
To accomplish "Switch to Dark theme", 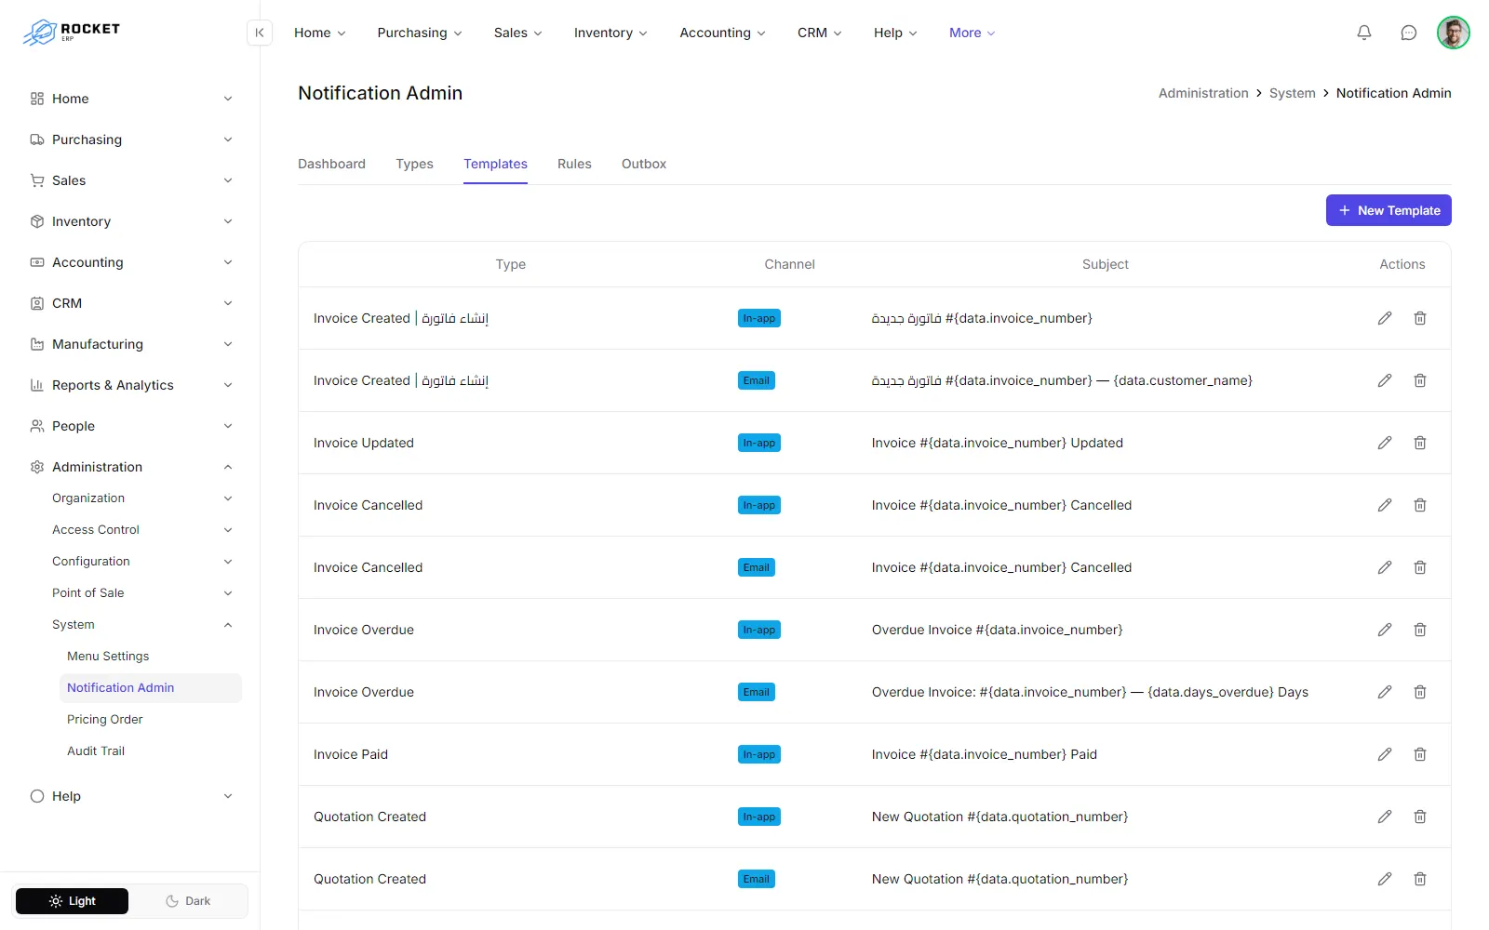I will [188, 901].
